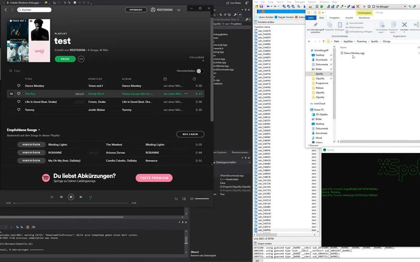Click the Name column header in Explorer
The width and height of the screenshot is (420, 262).
(343, 47)
